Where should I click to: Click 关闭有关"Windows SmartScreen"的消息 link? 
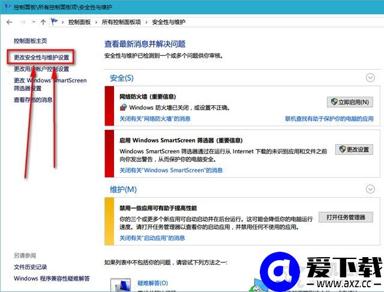pyautogui.click(x=171, y=170)
